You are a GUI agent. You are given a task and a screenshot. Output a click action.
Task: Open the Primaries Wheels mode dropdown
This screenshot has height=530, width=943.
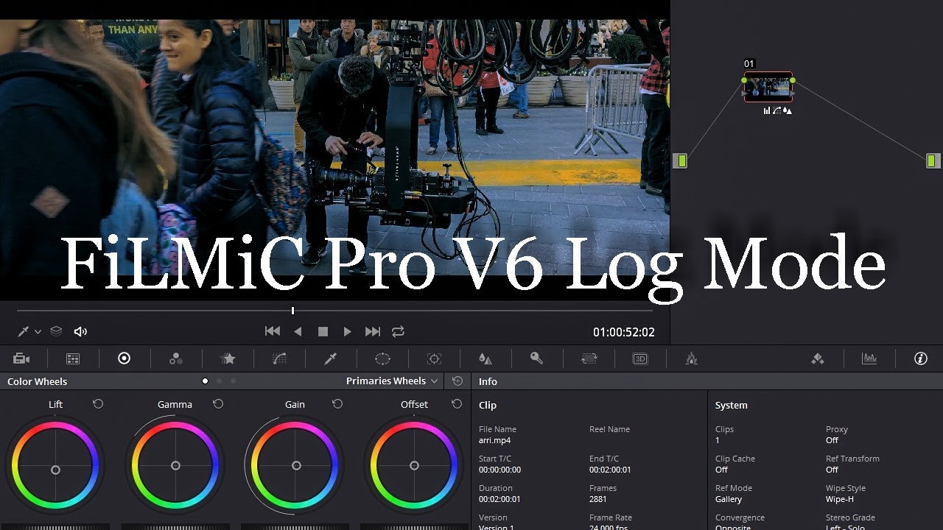pos(392,381)
